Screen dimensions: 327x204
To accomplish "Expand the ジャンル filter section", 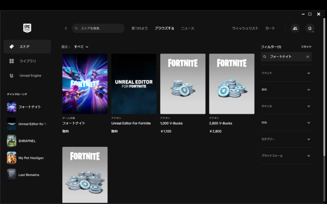I will pyautogui.click(x=286, y=106).
